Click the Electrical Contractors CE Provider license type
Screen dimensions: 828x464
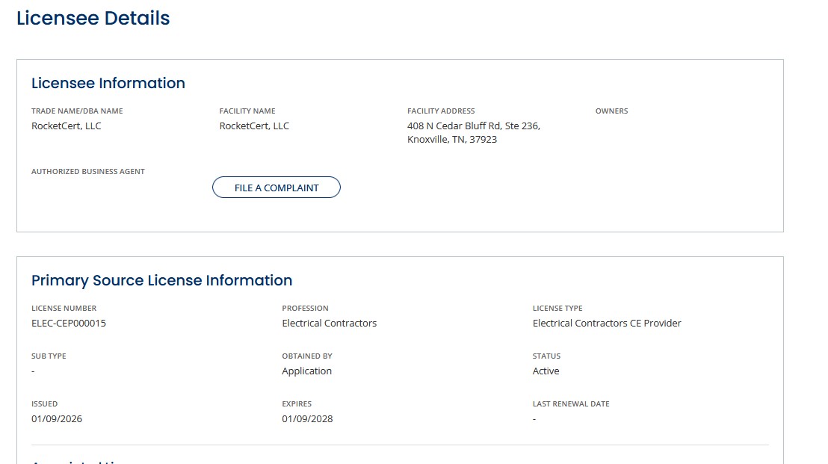tap(607, 324)
